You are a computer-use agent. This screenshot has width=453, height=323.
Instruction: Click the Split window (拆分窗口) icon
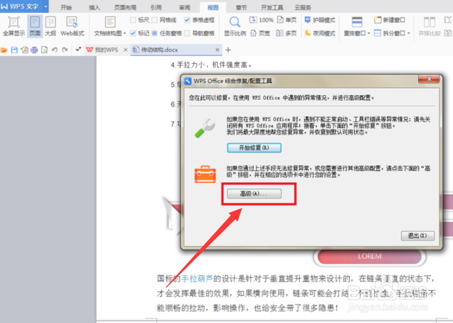click(x=377, y=33)
